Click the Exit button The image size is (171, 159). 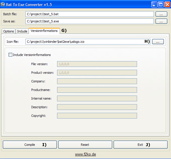[x=140, y=145]
